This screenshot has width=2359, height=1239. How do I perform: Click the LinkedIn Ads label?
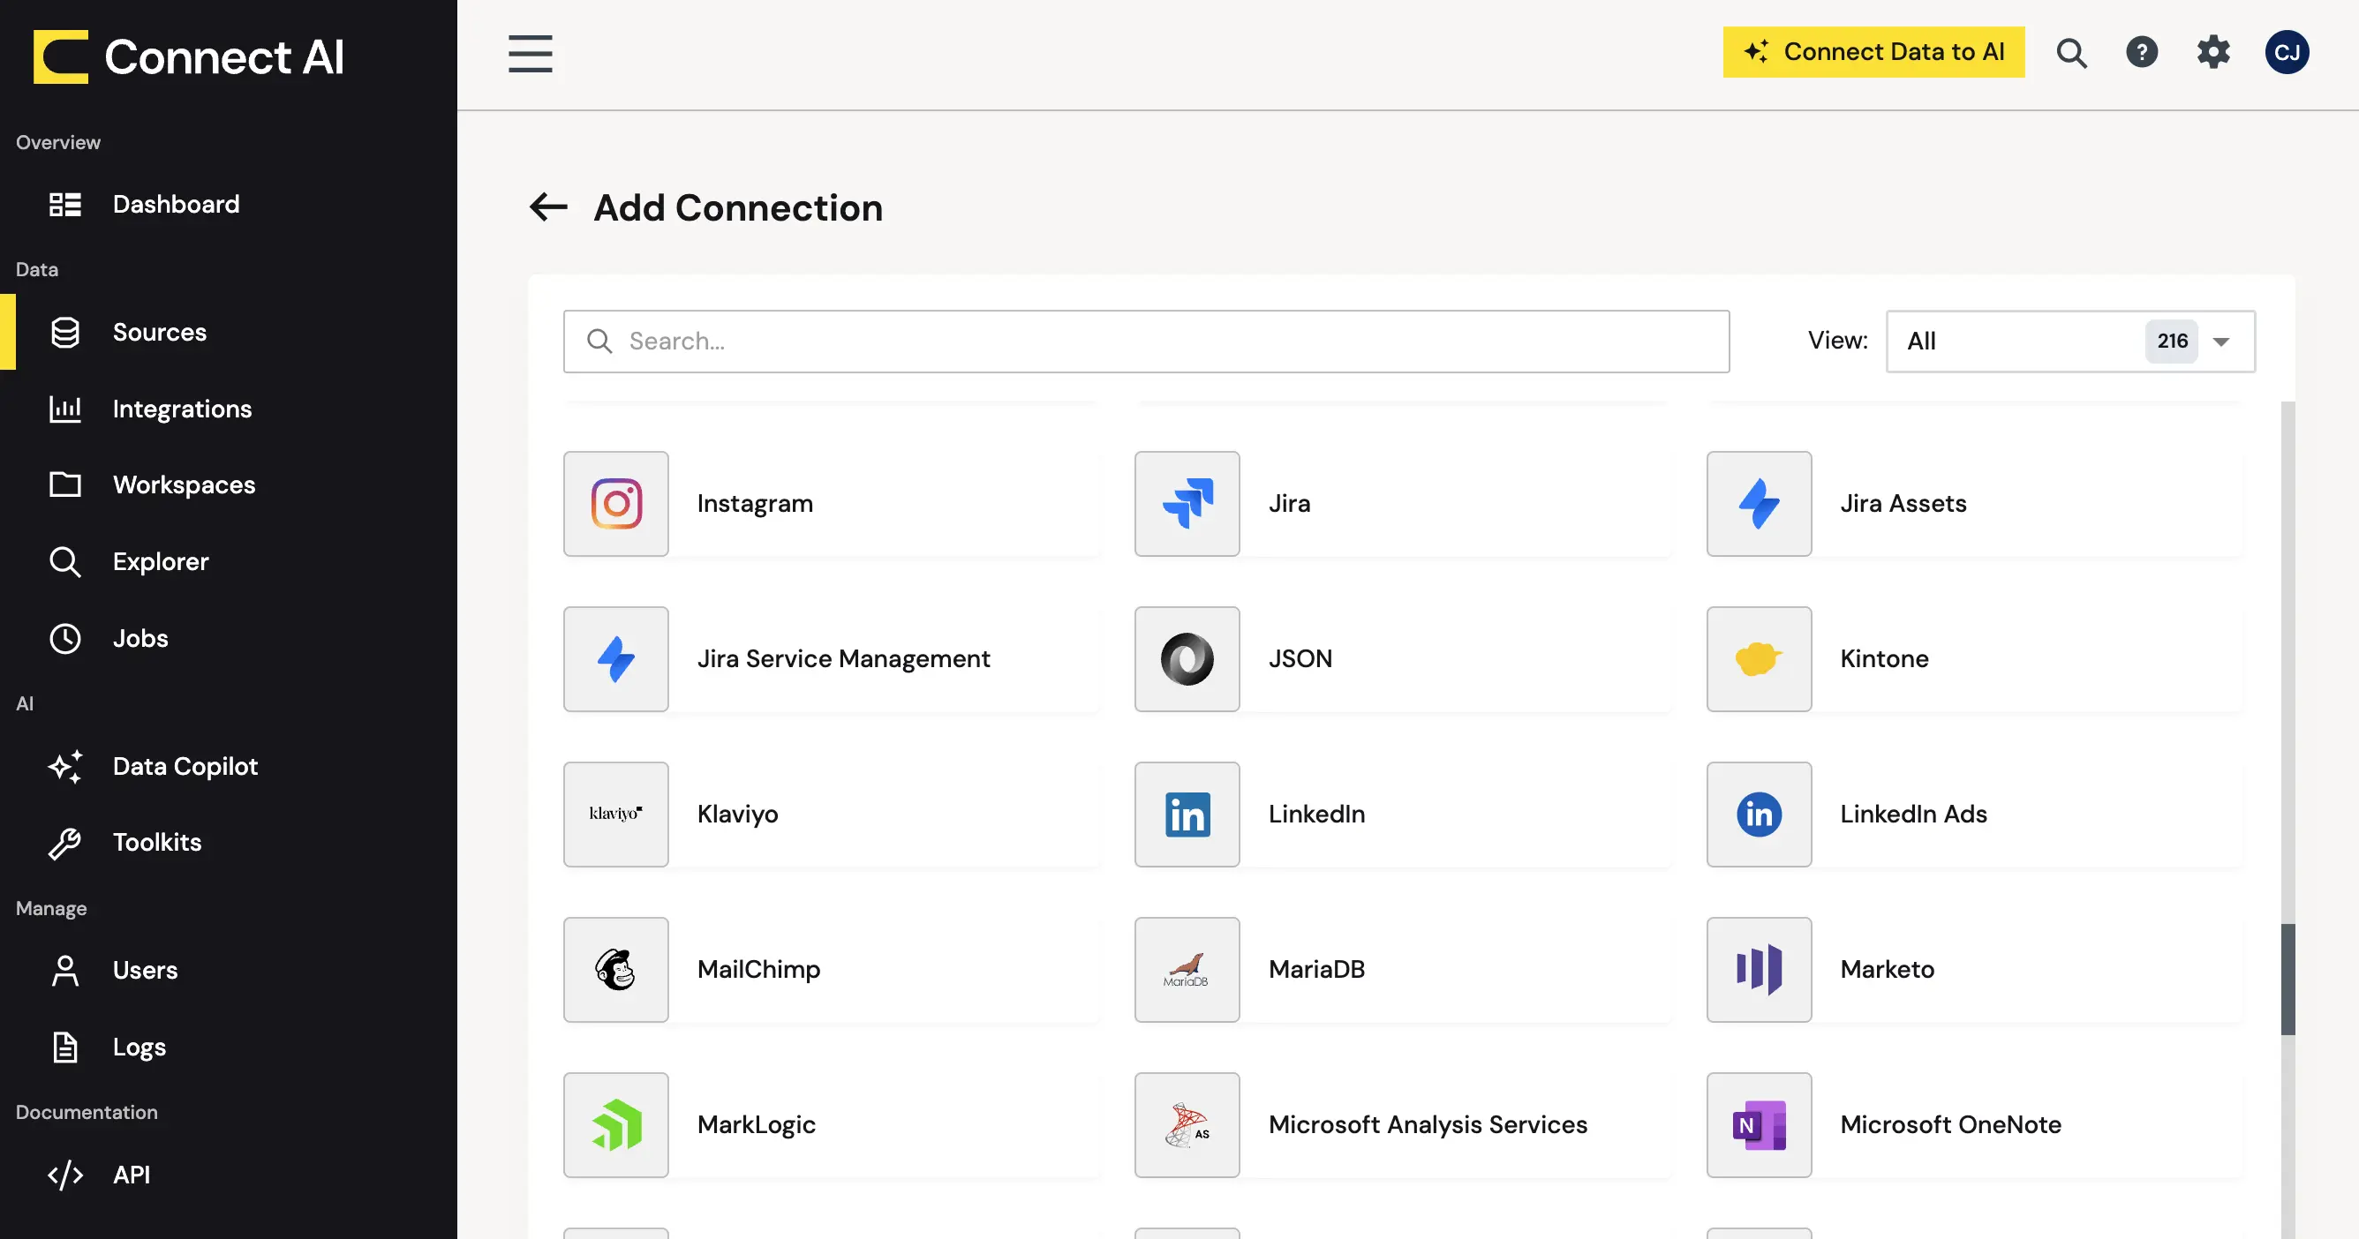[x=1914, y=815]
